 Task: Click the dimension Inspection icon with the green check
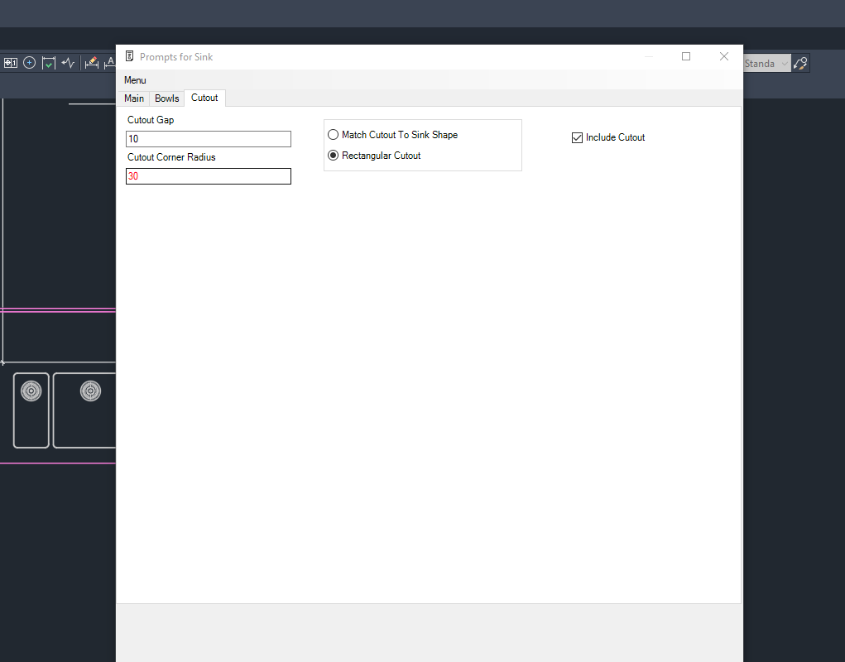49,63
